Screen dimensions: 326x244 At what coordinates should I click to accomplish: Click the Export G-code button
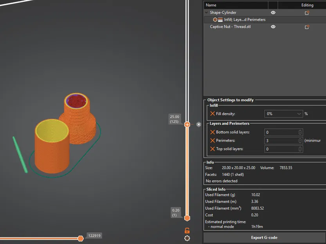265,238
